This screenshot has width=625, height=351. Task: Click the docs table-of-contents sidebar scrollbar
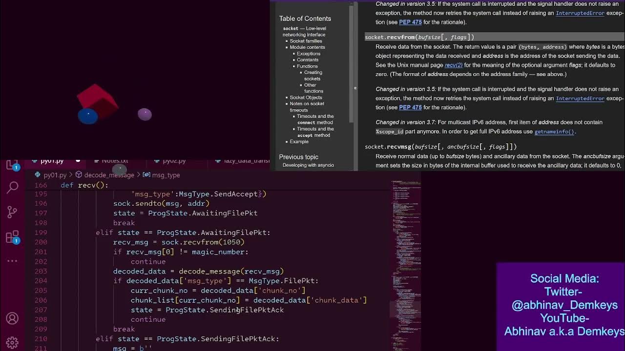(351, 63)
